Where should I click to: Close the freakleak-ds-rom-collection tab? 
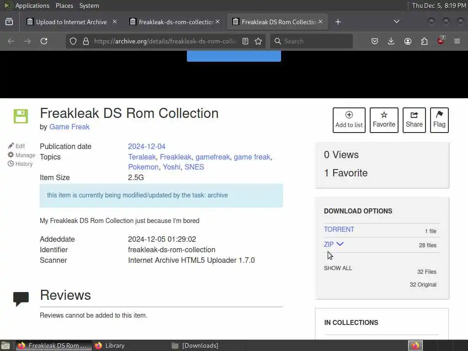[218, 22]
